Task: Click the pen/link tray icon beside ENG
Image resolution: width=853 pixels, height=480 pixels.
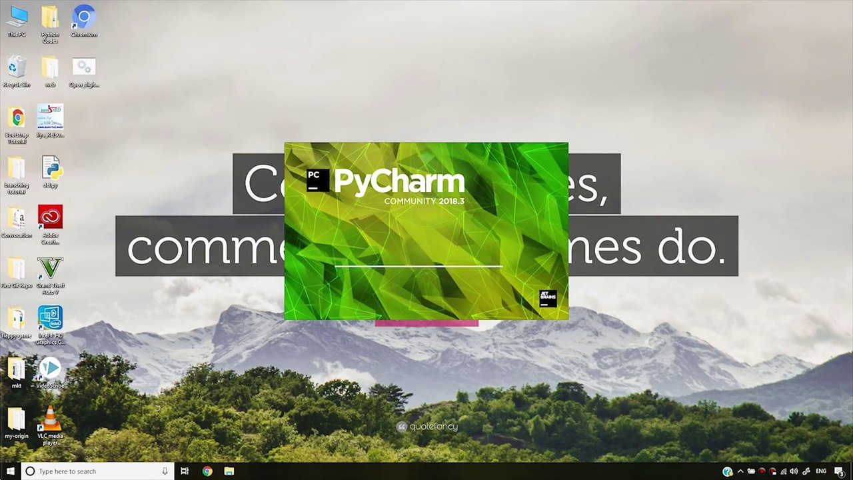Action: (806, 471)
